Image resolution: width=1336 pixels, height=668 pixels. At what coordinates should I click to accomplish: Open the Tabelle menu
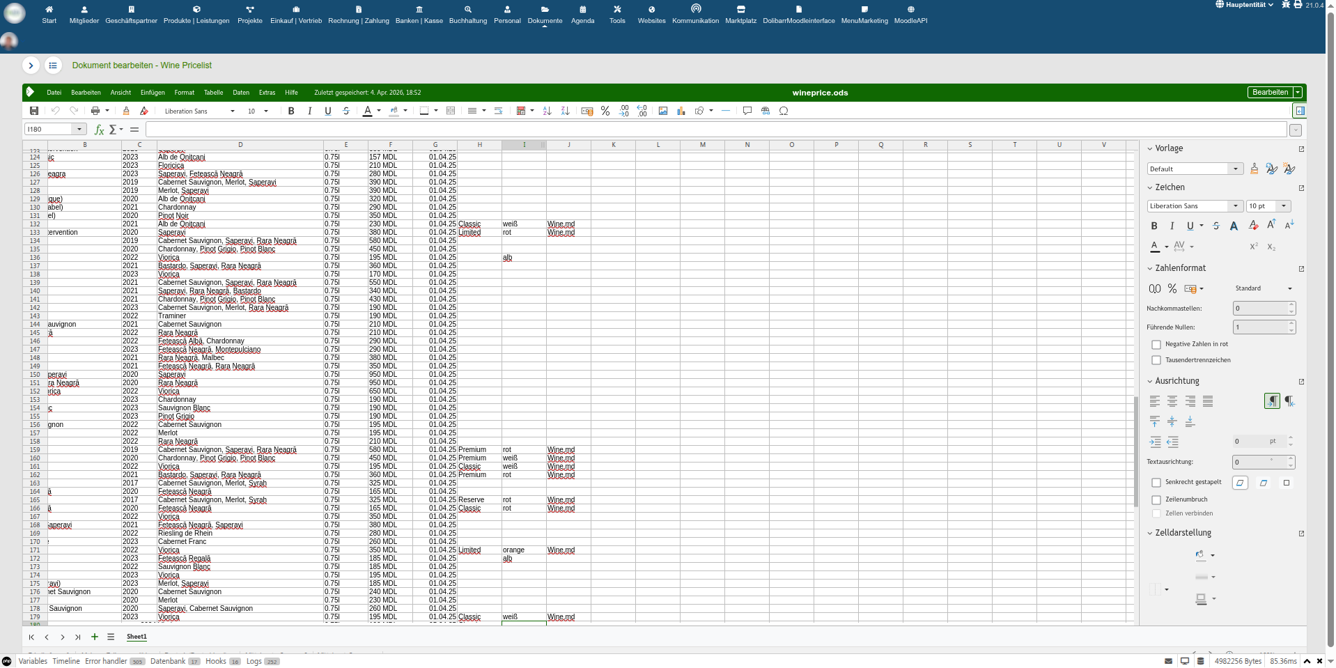click(213, 93)
